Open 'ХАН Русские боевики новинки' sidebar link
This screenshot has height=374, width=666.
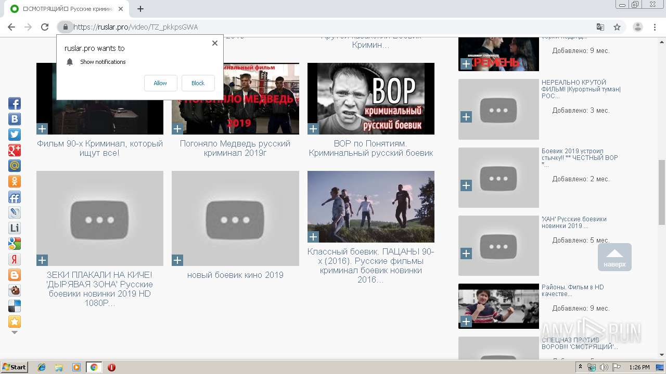574,222
